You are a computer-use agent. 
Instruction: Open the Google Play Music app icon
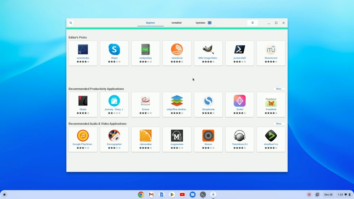[x=83, y=136]
